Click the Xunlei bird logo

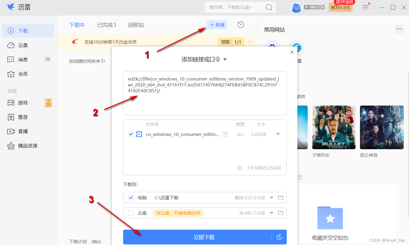(11, 7)
